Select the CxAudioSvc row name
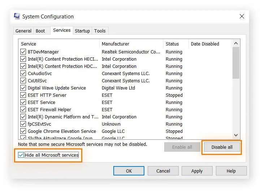 (x=40, y=73)
